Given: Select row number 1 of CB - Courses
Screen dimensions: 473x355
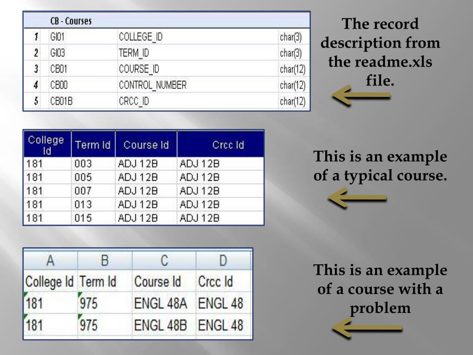Looking at the screenshot, I should (x=36, y=37).
